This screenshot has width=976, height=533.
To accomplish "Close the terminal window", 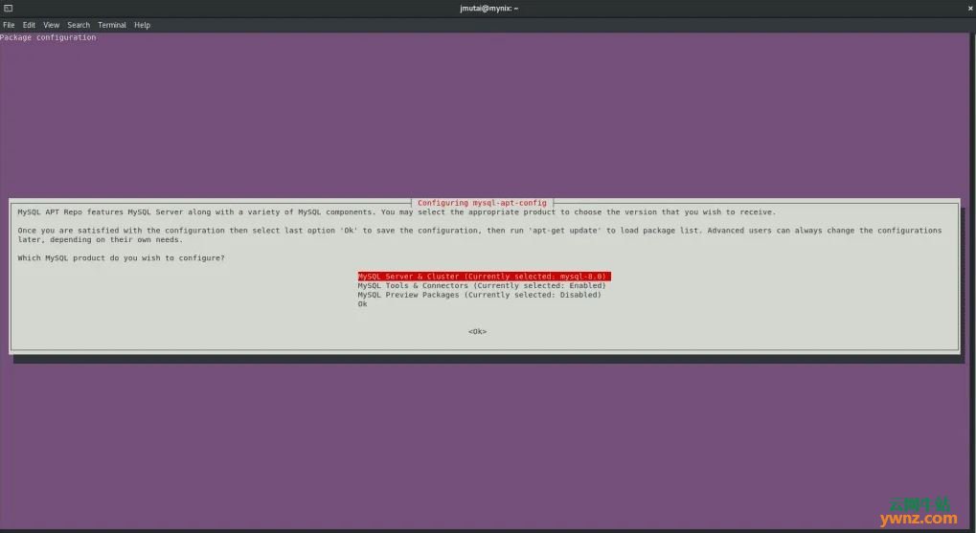I will tap(970, 8).
